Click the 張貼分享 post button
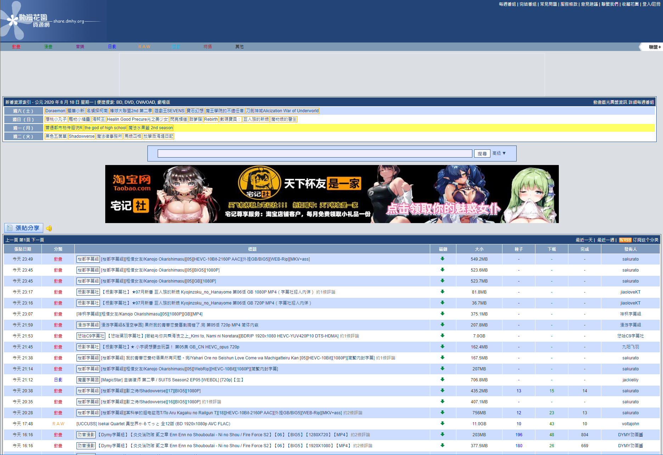 (x=24, y=228)
